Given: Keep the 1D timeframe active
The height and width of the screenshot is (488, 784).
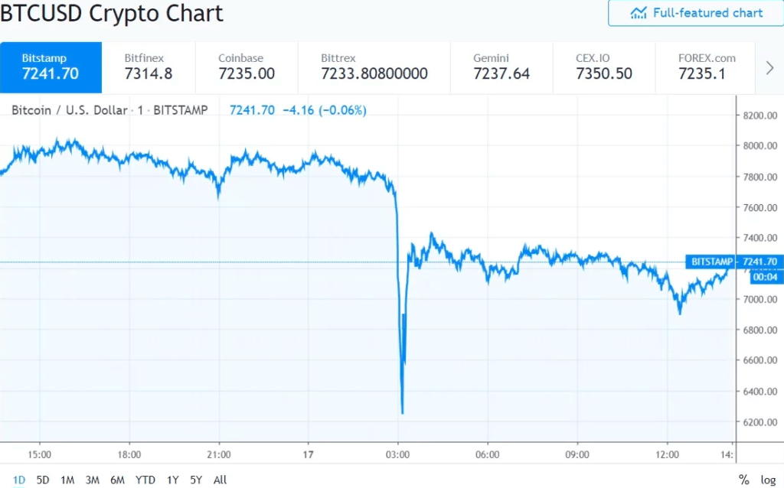Looking at the screenshot, I should click(x=19, y=480).
